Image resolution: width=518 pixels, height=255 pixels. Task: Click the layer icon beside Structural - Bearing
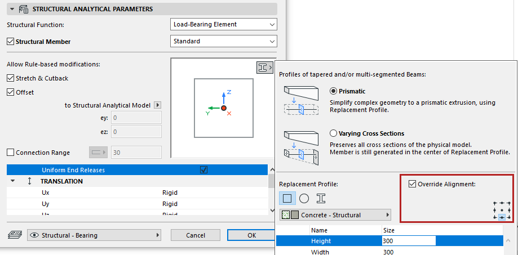pos(15,235)
